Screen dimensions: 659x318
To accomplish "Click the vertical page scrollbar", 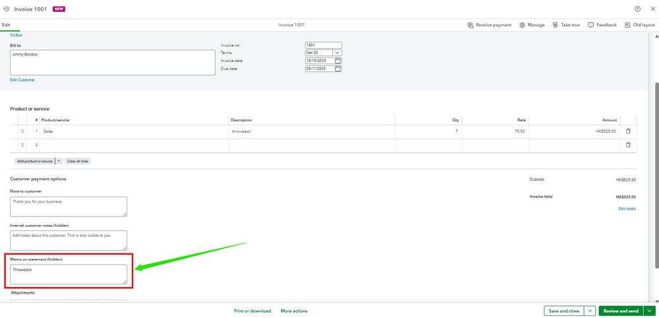I will click(657, 174).
